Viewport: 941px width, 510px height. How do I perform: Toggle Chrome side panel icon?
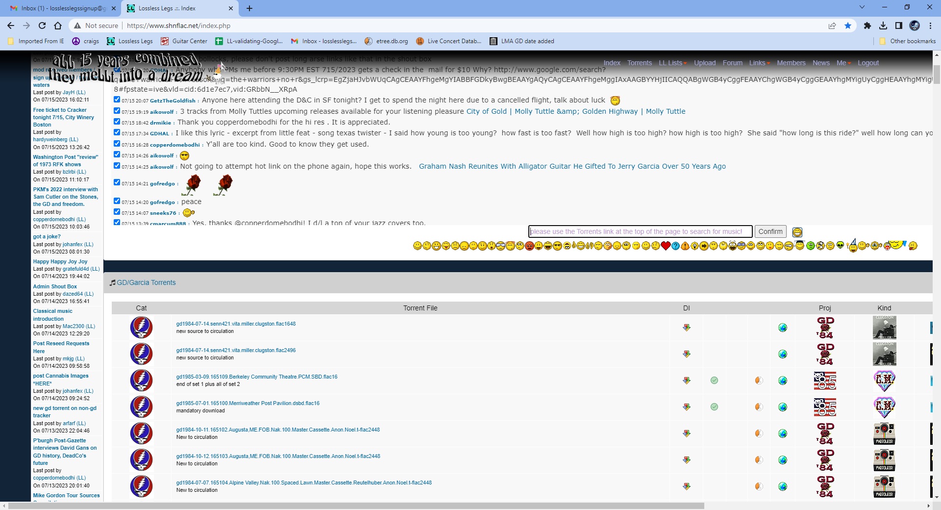tap(899, 25)
